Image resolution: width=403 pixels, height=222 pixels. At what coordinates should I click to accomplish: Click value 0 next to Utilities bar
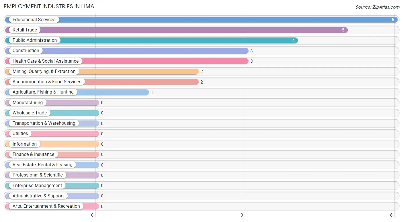coord(102,134)
